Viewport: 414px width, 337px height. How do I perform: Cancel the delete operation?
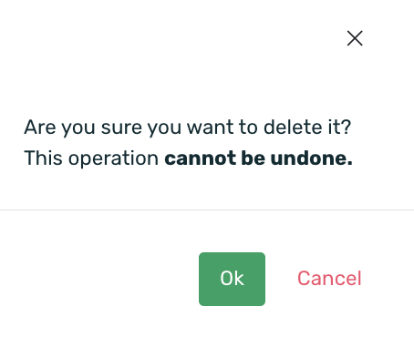(x=329, y=278)
